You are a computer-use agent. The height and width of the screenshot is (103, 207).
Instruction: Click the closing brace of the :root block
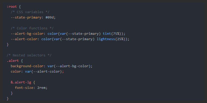[x=8, y=45]
